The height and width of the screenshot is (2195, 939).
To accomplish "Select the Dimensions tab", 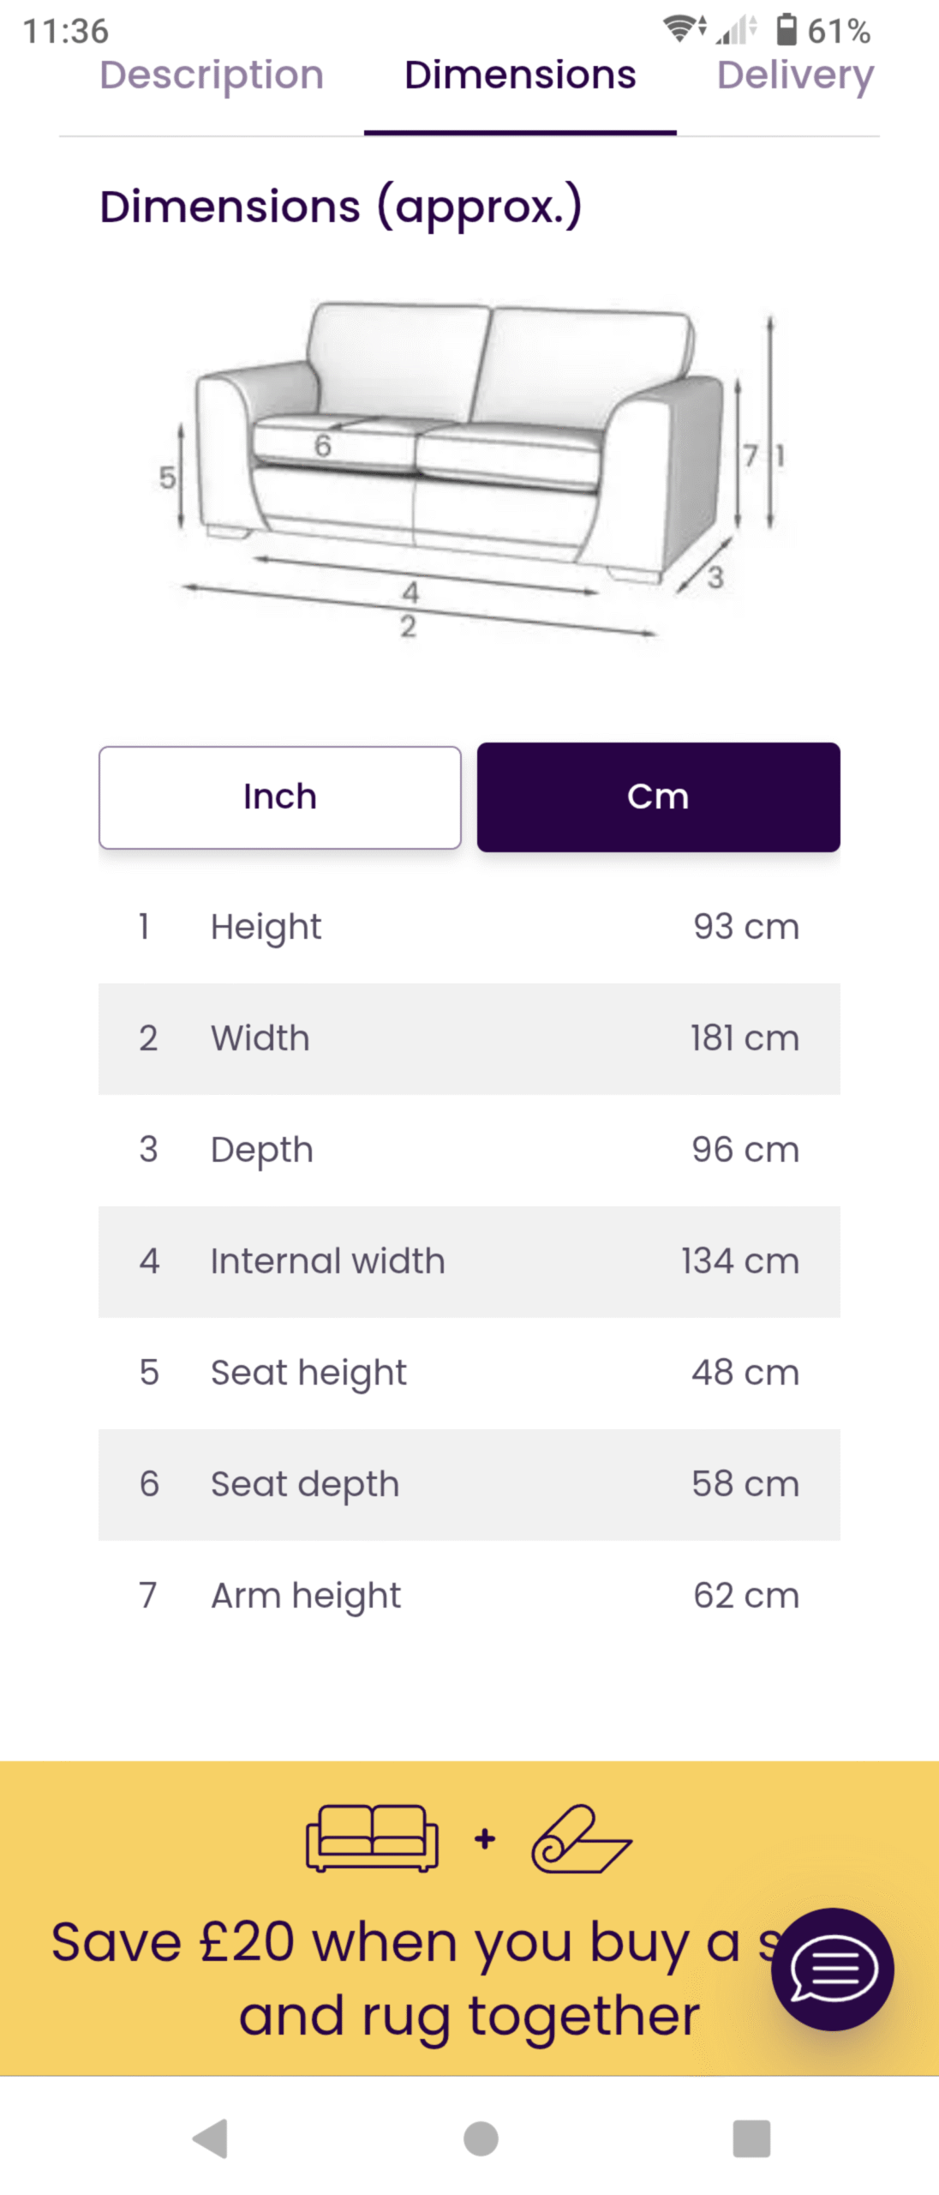I will point(520,75).
